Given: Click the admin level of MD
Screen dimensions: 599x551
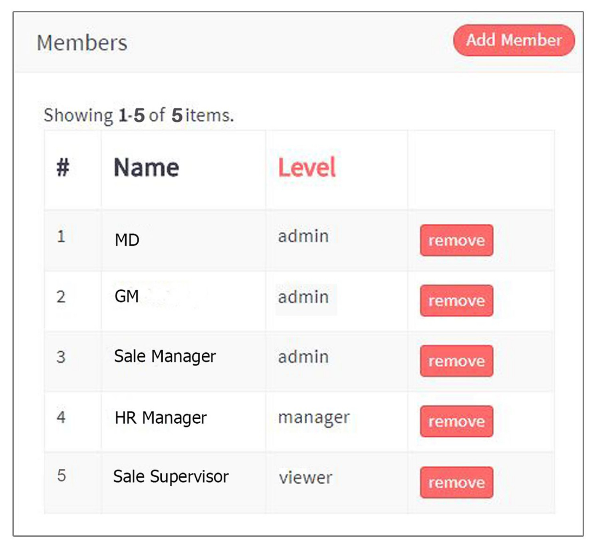Looking at the screenshot, I should click(303, 236).
